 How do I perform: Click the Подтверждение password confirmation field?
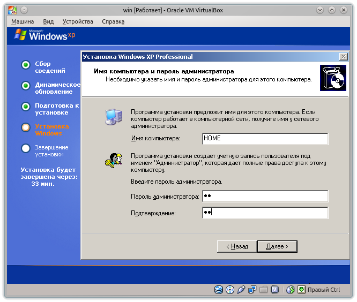[x=265, y=213]
